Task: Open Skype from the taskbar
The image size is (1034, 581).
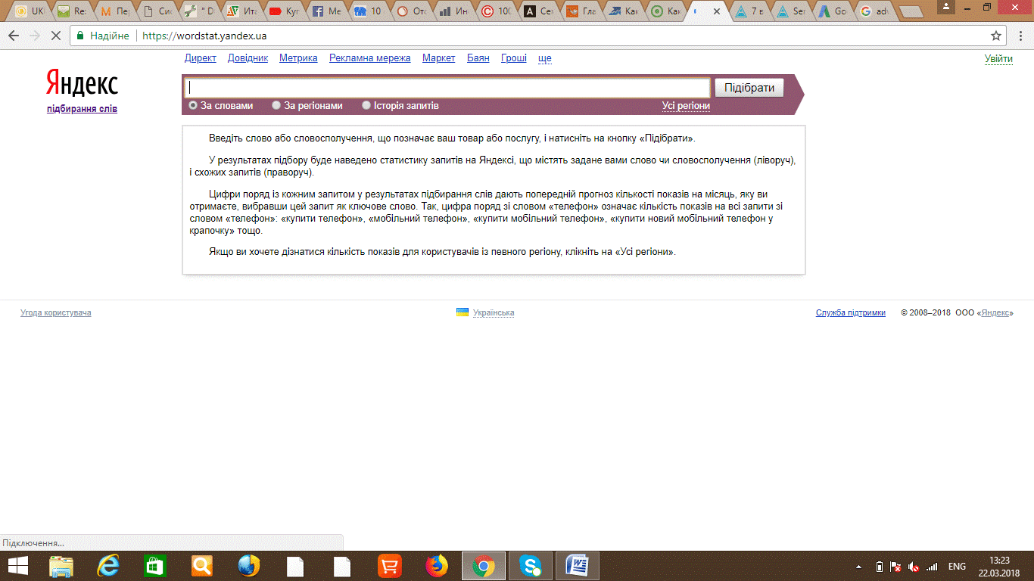Action: [x=531, y=566]
